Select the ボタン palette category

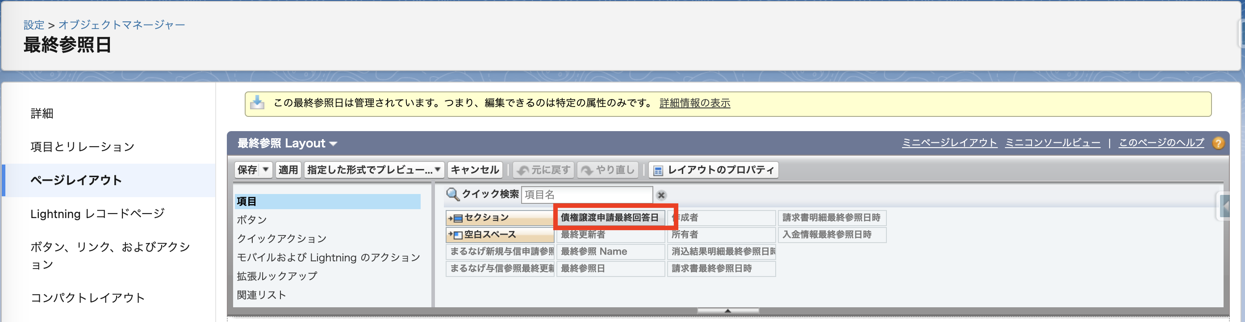pyautogui.click(x=252, y=220)
